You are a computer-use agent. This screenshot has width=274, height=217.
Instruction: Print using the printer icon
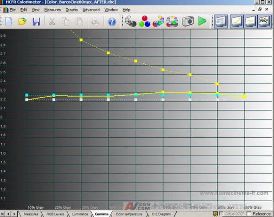[x=95, y=21]
